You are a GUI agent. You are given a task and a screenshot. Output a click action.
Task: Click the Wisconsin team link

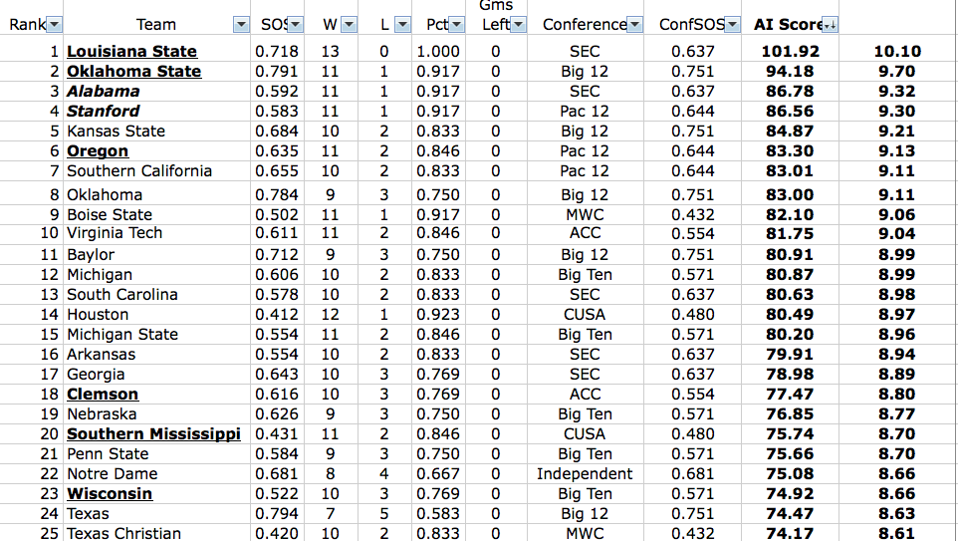point(110,494)
